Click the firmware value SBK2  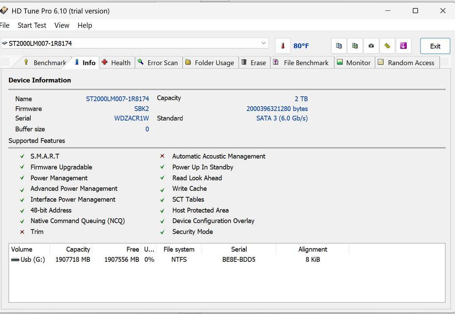pos(142,109)
